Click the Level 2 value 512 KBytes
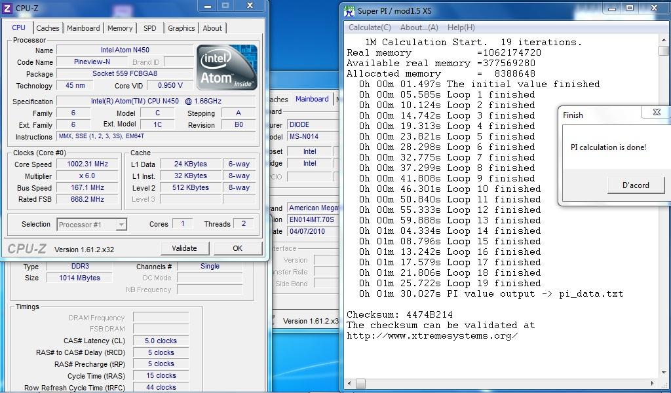The height and width of the screenshot is (393, 671). pos(191,187)
